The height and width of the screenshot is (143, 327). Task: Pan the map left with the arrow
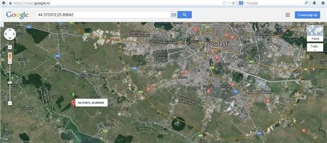pos(6,34)
